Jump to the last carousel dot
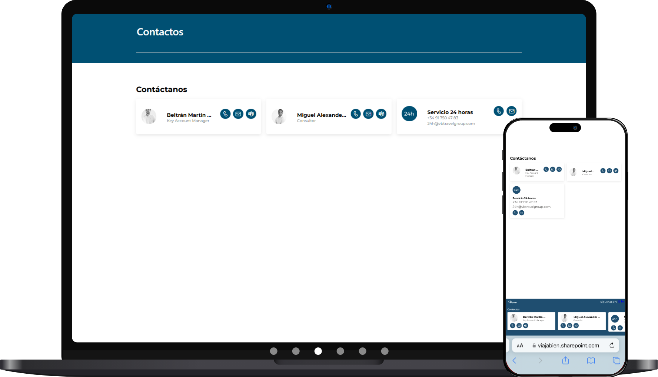The height and width of the screenshot is (377, 658). [x=385, y=351]
